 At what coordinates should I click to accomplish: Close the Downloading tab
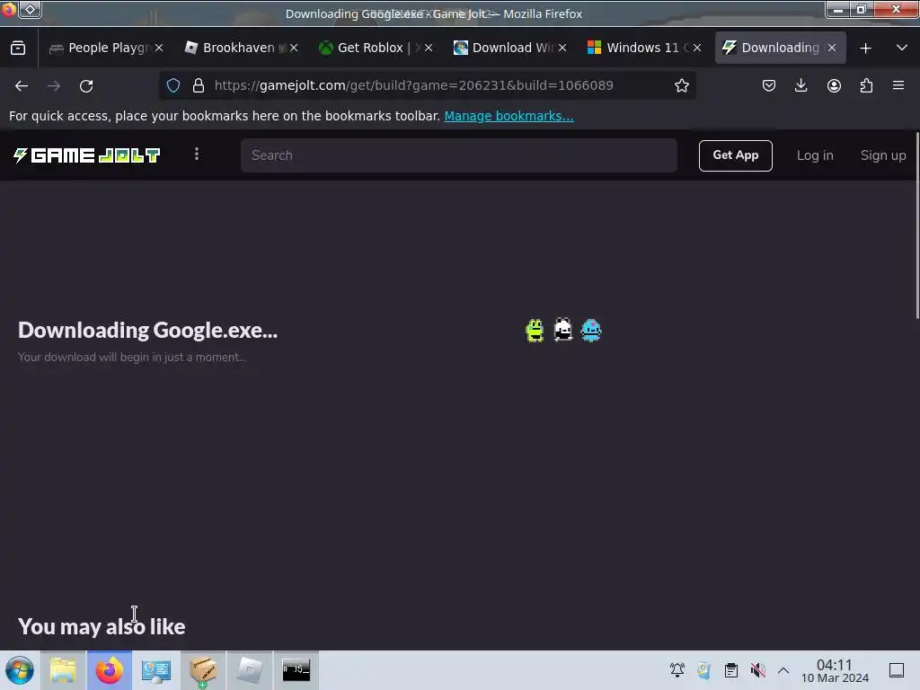tap(832, 49)
